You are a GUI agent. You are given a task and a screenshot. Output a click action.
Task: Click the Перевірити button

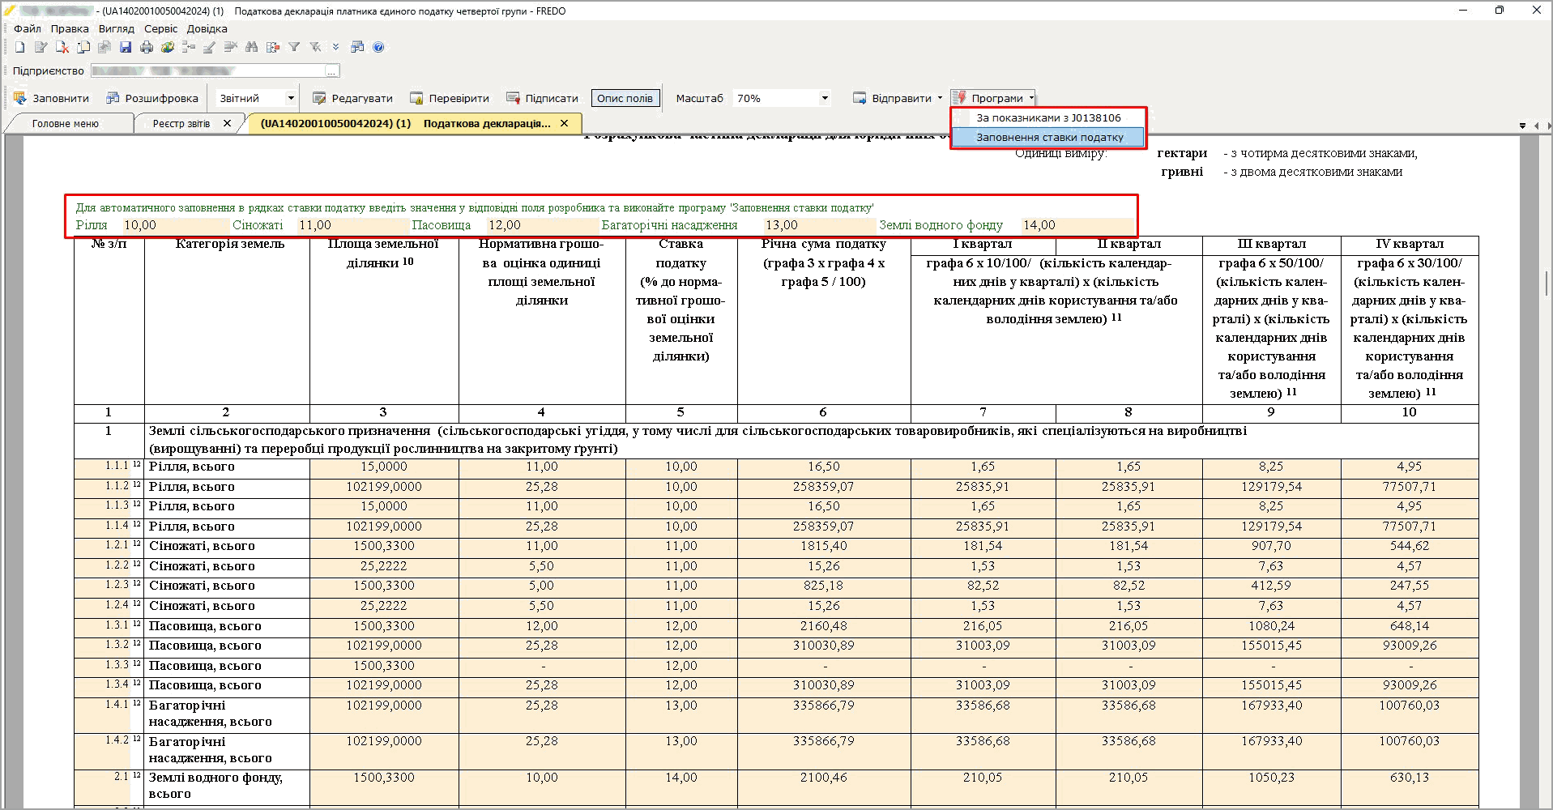pos(450,98)
